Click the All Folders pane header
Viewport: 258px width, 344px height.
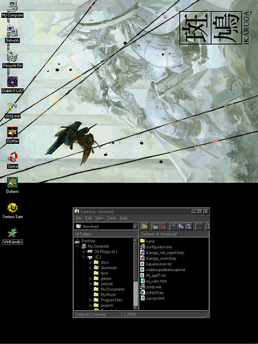click(x=106, y=234)
